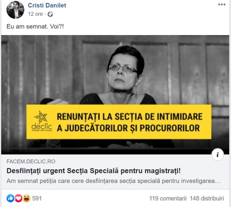Click the declic snowflake logo
231x207 pixels.
coord(42,121)
